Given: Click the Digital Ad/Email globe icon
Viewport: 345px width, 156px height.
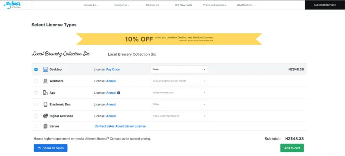Looking at the screenshot, I should [45, 116].
